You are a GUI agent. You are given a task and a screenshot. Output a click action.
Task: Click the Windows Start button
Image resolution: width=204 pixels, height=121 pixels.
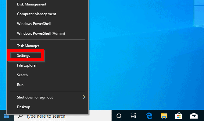pos(7,116)
